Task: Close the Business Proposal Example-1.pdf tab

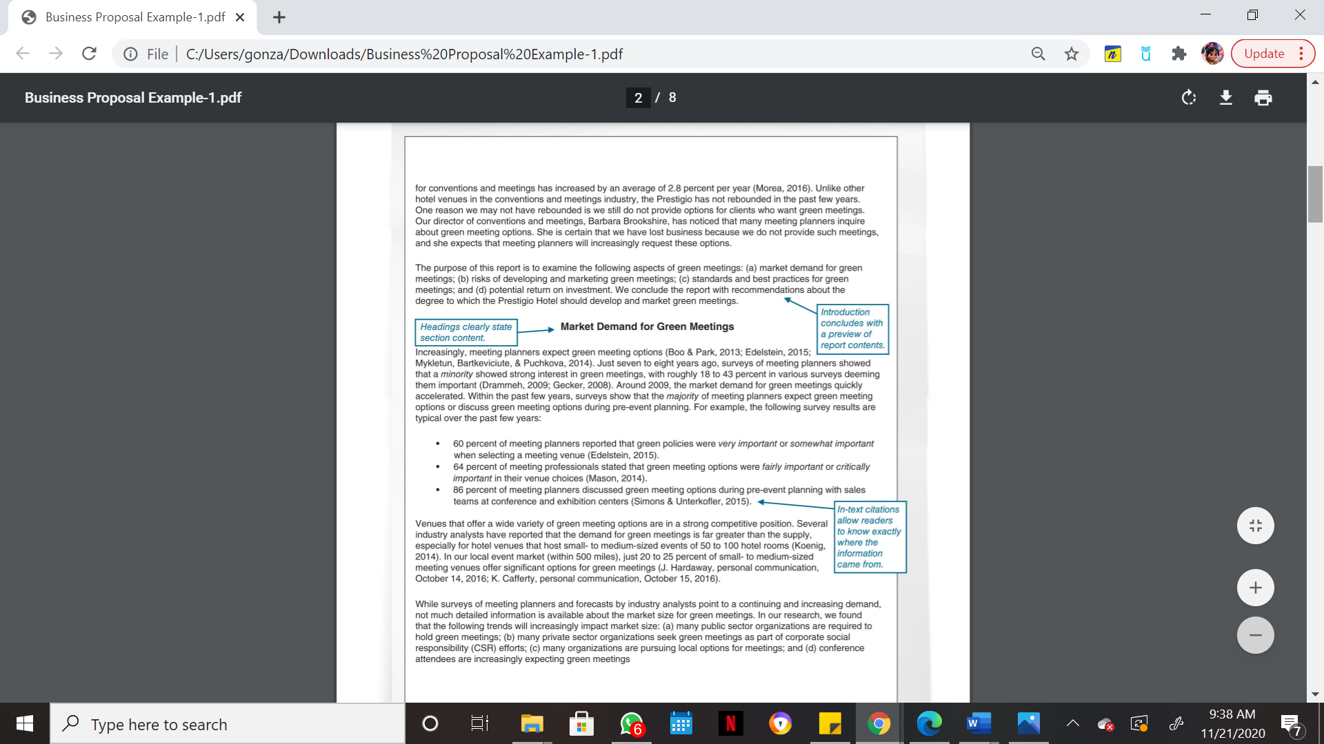Action: coord(240,17)
